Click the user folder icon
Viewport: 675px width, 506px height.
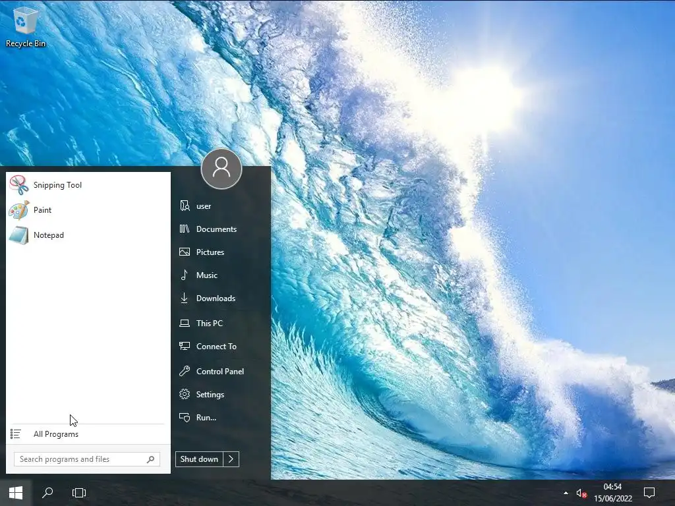click(x=185, y=206)
